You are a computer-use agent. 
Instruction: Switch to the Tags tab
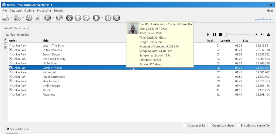coord(17,28)
